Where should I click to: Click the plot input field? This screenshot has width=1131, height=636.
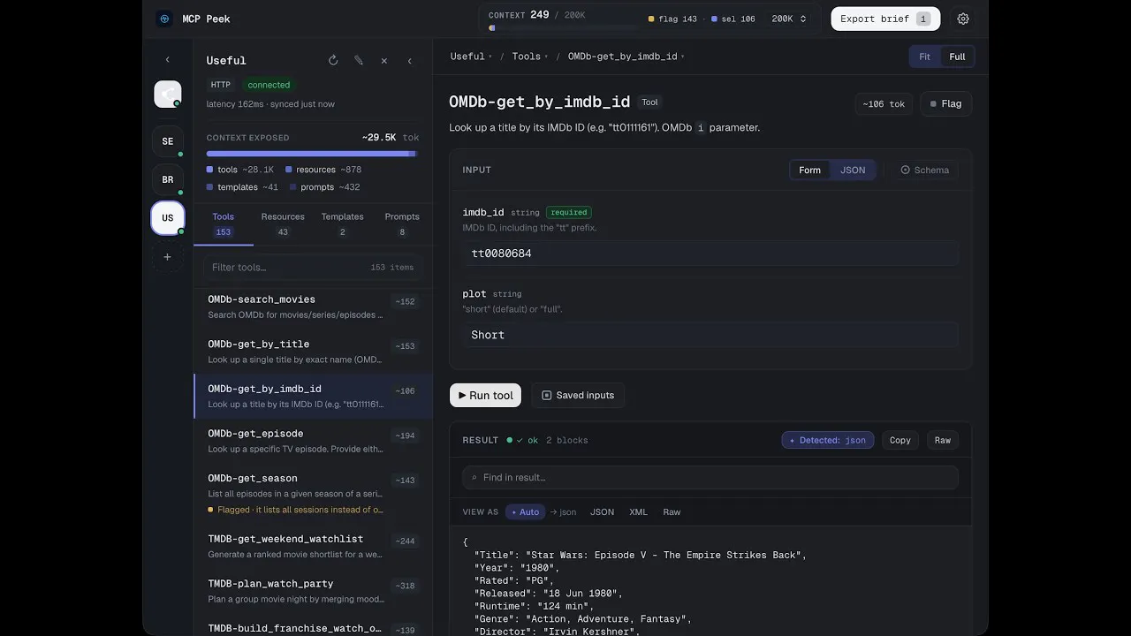(x=710, y=335)
